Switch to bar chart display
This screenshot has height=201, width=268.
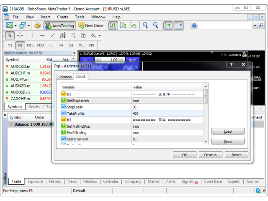pos(113,26)
